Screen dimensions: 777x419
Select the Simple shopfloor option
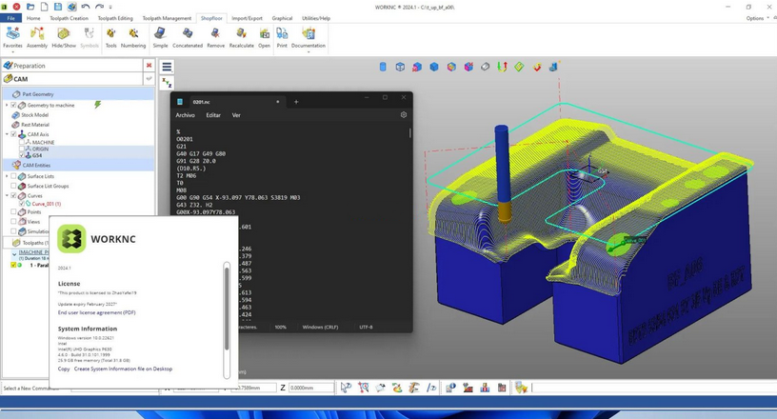(x=160, y=38)
